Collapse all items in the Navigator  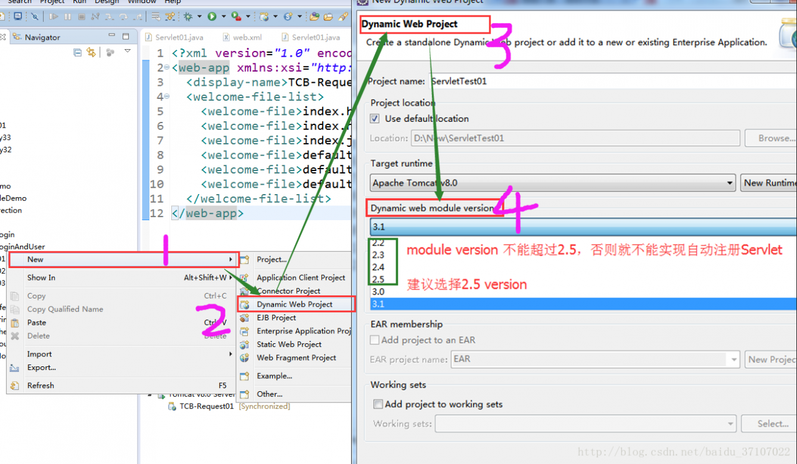tap(78, 52)
